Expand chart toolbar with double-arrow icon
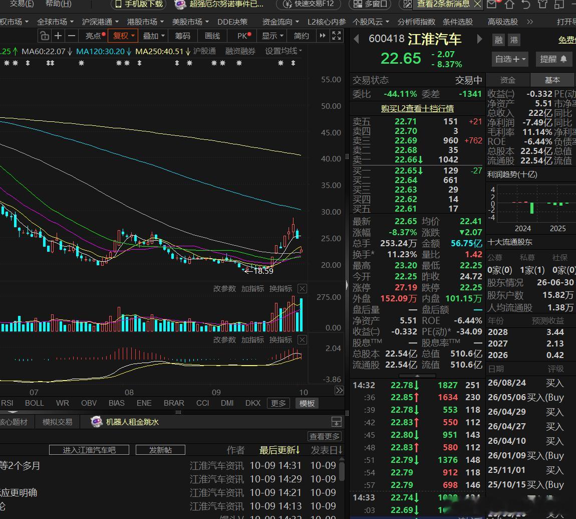Screen dimensions: 576x519 click(x=323, y=36)
